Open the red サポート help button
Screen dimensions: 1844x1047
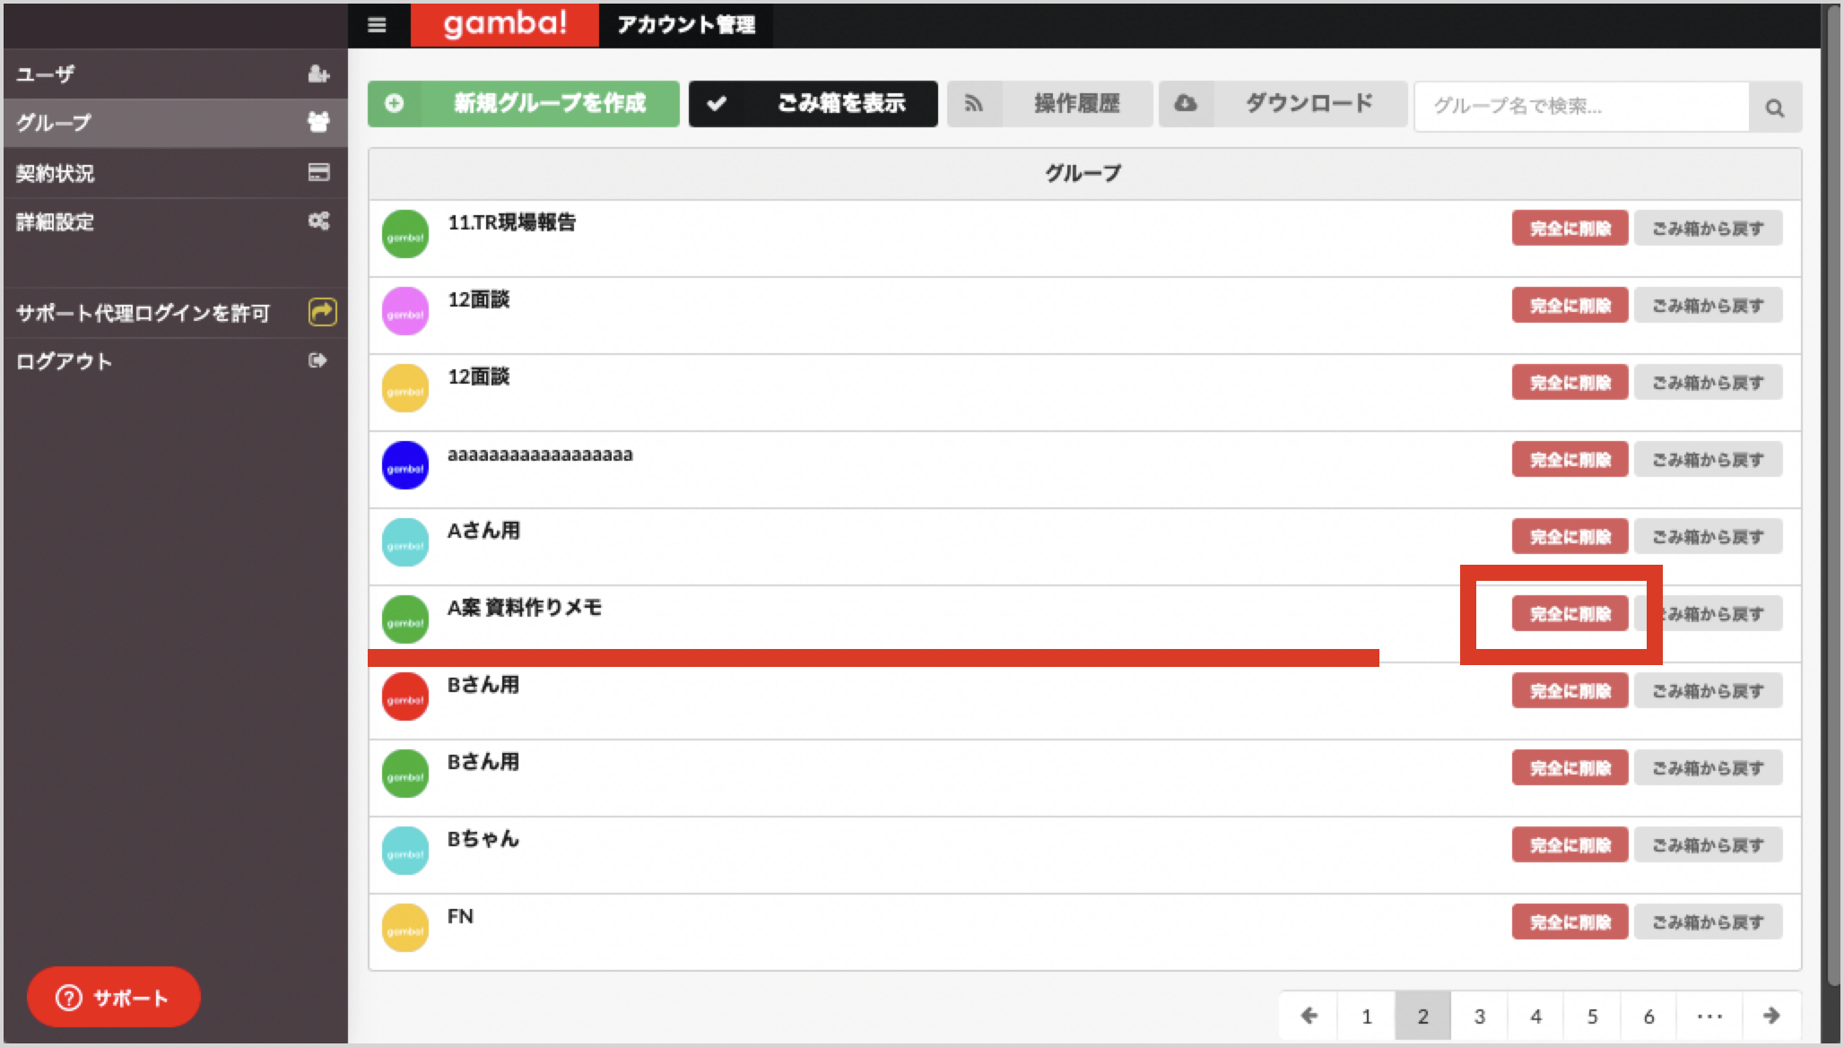tap(113, 997)
